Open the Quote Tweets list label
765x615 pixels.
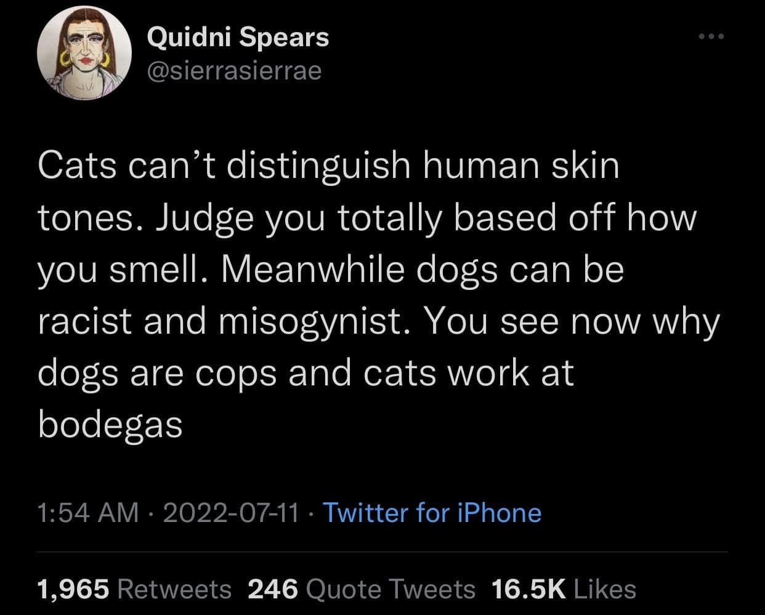click(390, 589)
